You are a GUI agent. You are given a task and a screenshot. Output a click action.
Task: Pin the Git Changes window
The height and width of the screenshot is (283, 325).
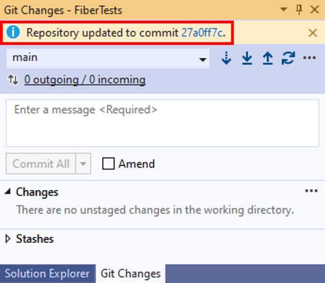pyautogui.click(x=299, y=10)
